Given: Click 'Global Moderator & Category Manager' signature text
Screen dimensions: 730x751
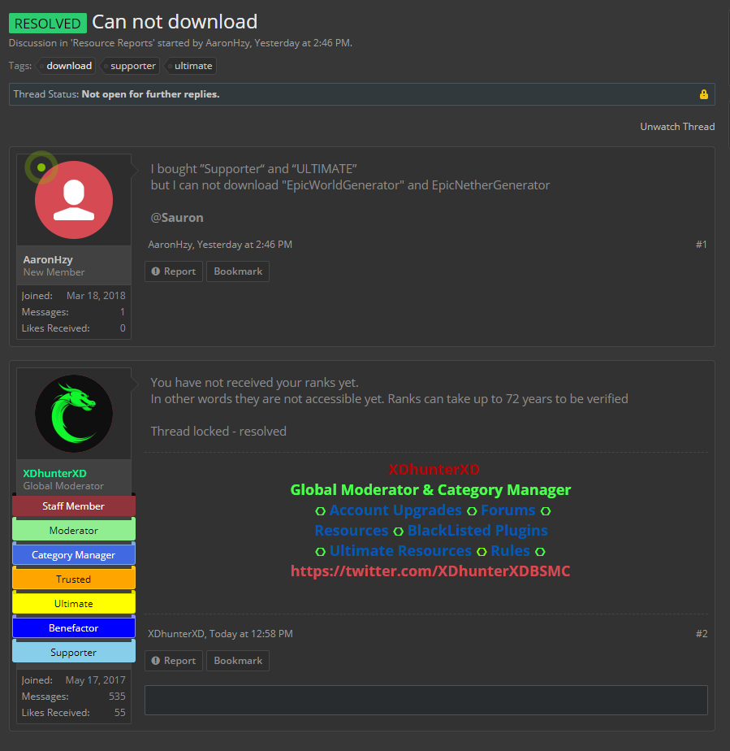Looking at the screenshot, I should click(430, 489).
